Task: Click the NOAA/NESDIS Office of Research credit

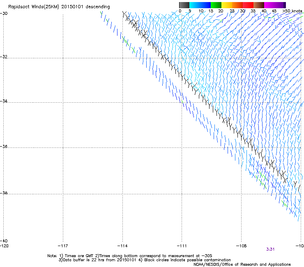Action: coord(242,265)
